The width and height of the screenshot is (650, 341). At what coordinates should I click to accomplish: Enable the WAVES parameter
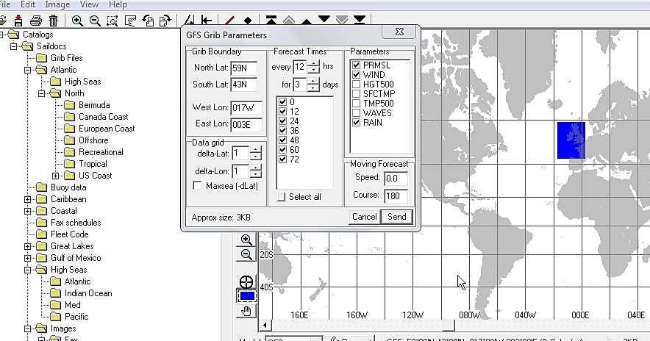click(x=356, y=112)
